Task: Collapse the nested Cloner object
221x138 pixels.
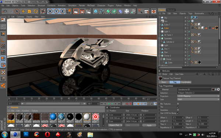Action: point(162,59)
